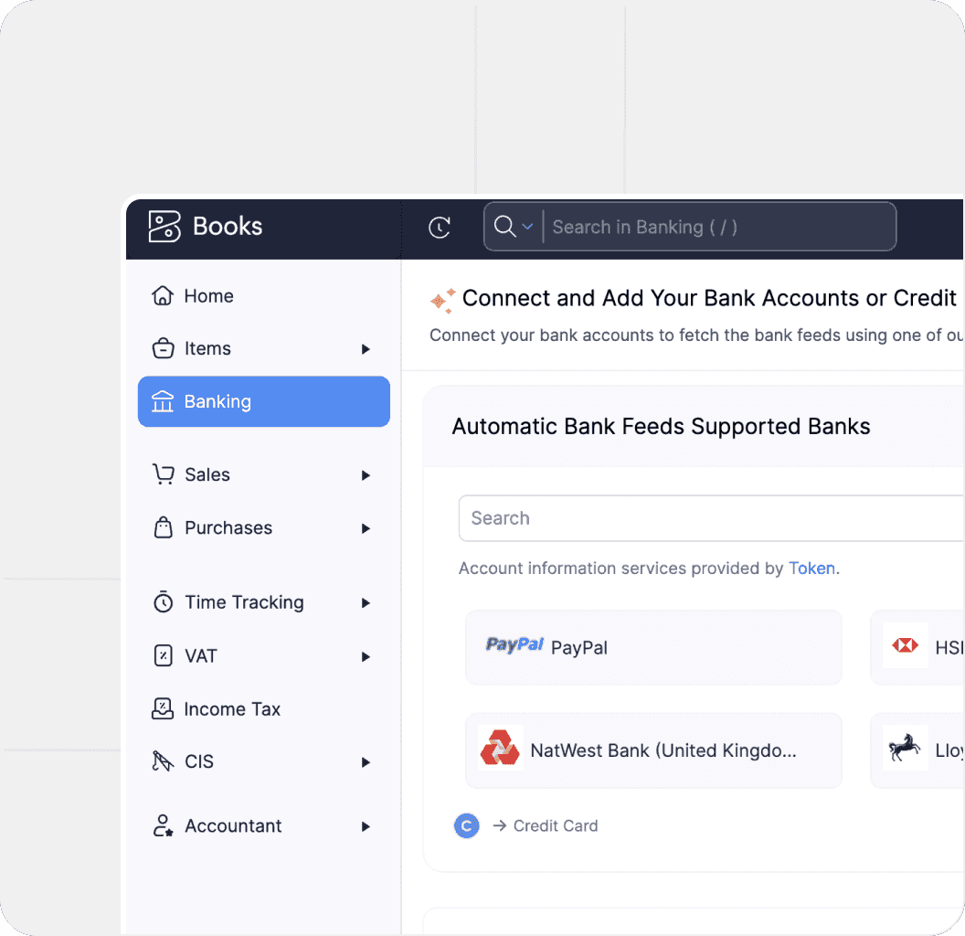Click the Home house icon

coord(163,295)
